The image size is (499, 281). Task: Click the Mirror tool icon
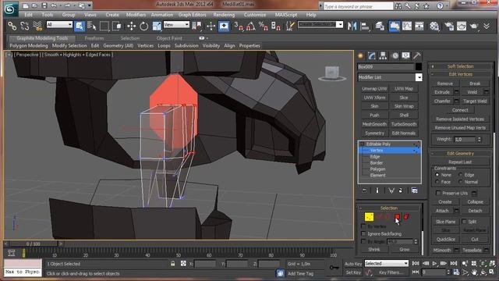tap(352, 26)
